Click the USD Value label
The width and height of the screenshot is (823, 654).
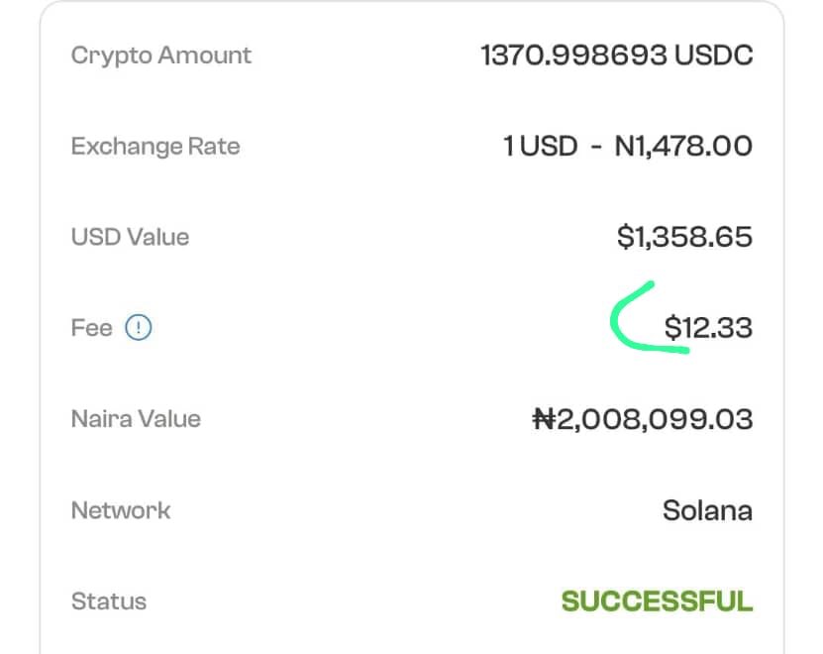pyautogui.click(x=130, y=238)
